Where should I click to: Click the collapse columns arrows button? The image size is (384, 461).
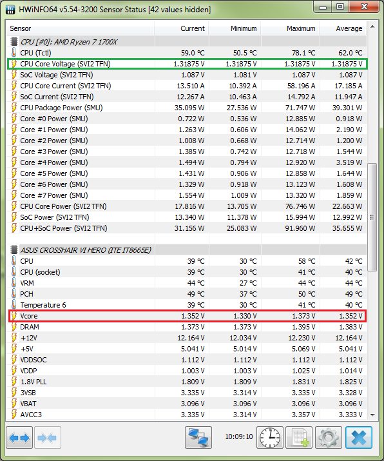coord(48,438)
